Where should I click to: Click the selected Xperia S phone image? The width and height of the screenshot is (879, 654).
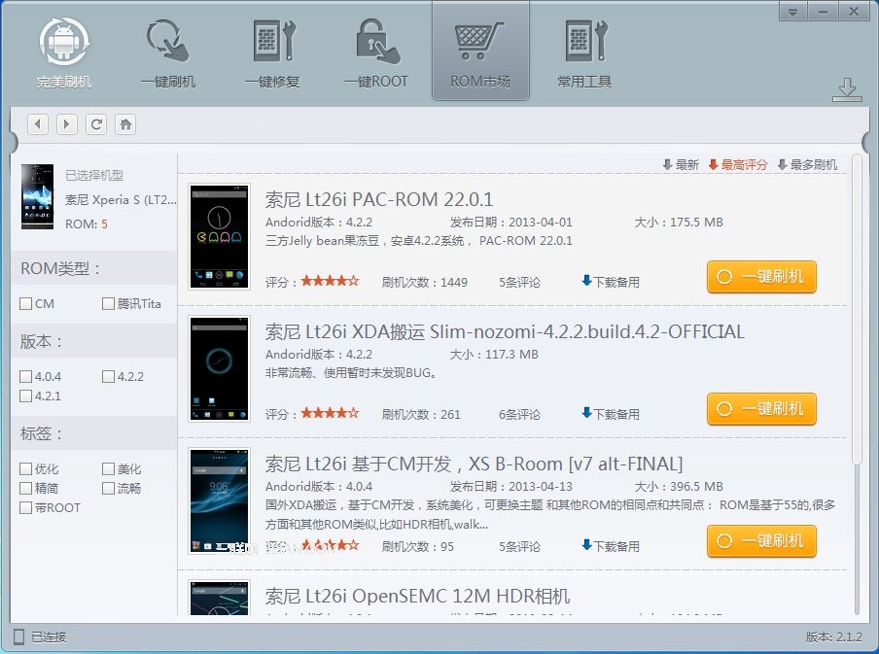point(38,196)
